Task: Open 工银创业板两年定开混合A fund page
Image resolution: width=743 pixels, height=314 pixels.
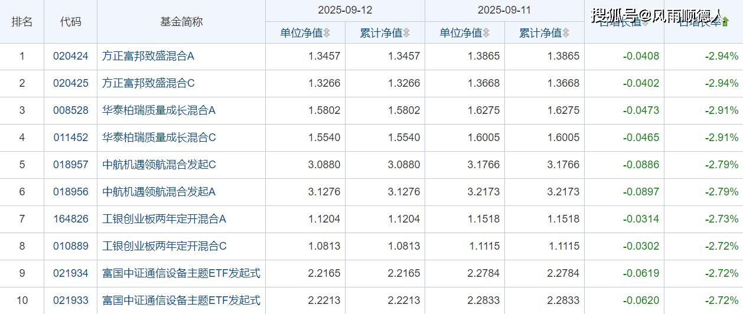Action: (164, 220)
